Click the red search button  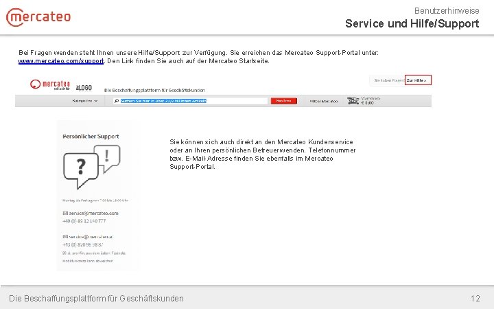click(283, 101)
